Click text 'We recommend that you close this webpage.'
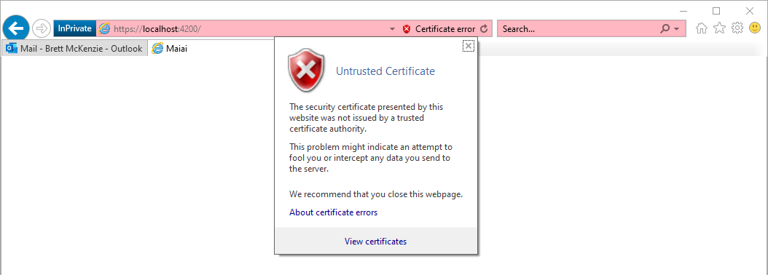Screen dimensions: 768x275 click(x=376, y=194)
